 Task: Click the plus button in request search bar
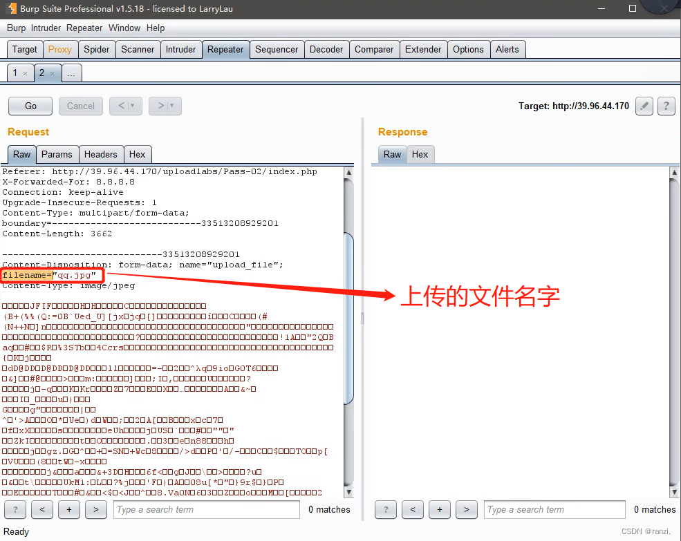69,509
